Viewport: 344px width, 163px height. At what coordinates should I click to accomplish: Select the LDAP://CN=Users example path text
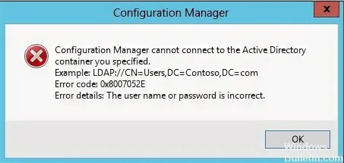coord(177,72)
